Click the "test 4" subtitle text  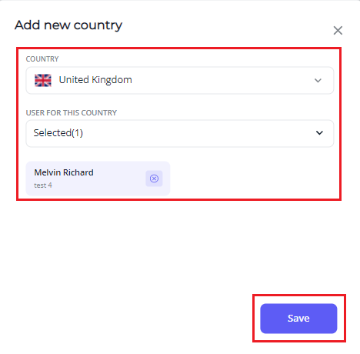tap(43, 185)
